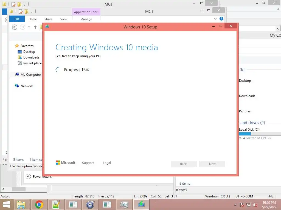Click New folder icon in rear MCT window toolbar

(x=19, y=4)
